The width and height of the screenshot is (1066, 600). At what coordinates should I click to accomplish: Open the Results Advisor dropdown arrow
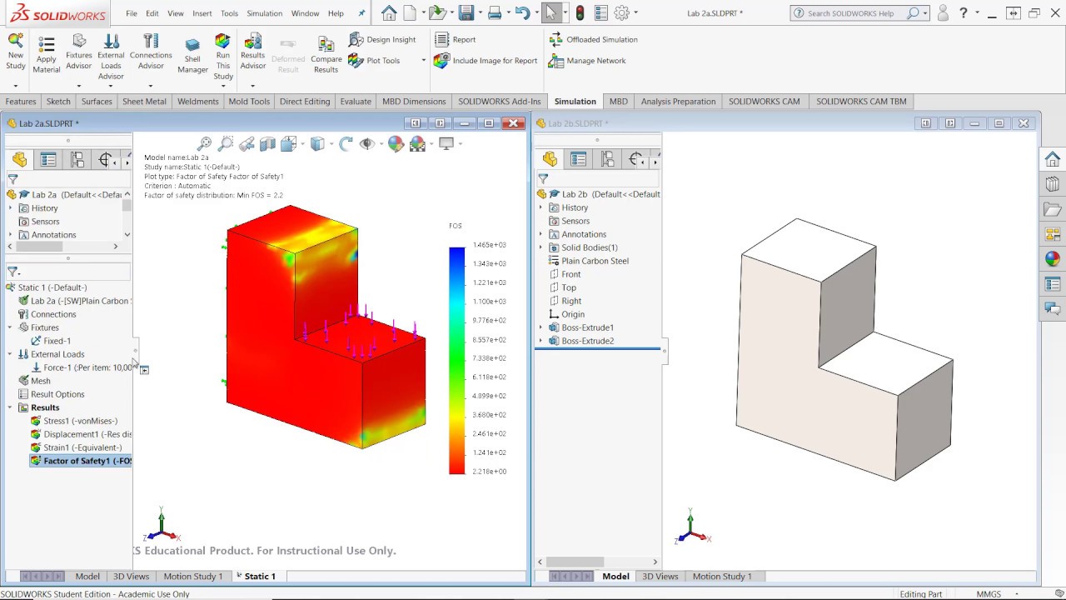252,86
